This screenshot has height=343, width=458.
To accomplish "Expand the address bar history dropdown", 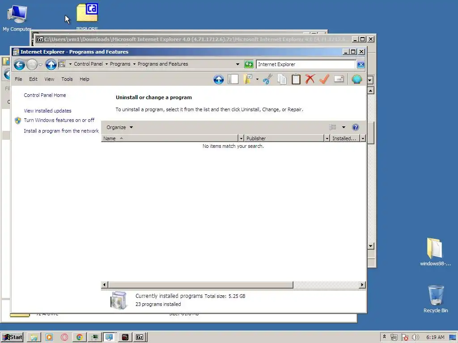I will coord(237,64).
